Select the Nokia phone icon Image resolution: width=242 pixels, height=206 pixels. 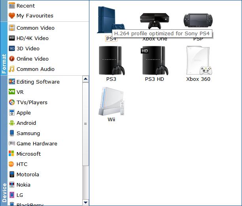click(12, 185)
